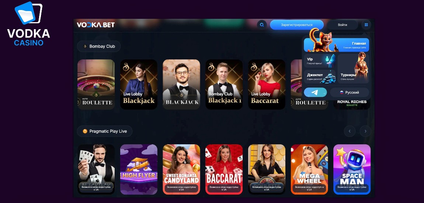Image resolution: width=424 pixels, height=203 pixels.
Task: Click the search magnifier icon
Action: click(261, 25)
